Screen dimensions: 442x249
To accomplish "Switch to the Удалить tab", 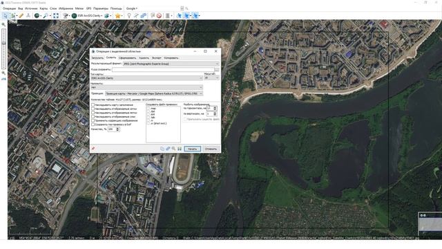I will click(144, 58).
